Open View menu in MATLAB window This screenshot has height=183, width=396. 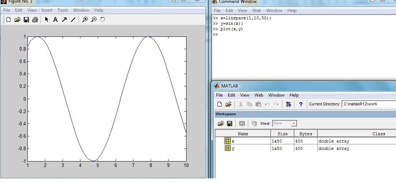point(245,95)
